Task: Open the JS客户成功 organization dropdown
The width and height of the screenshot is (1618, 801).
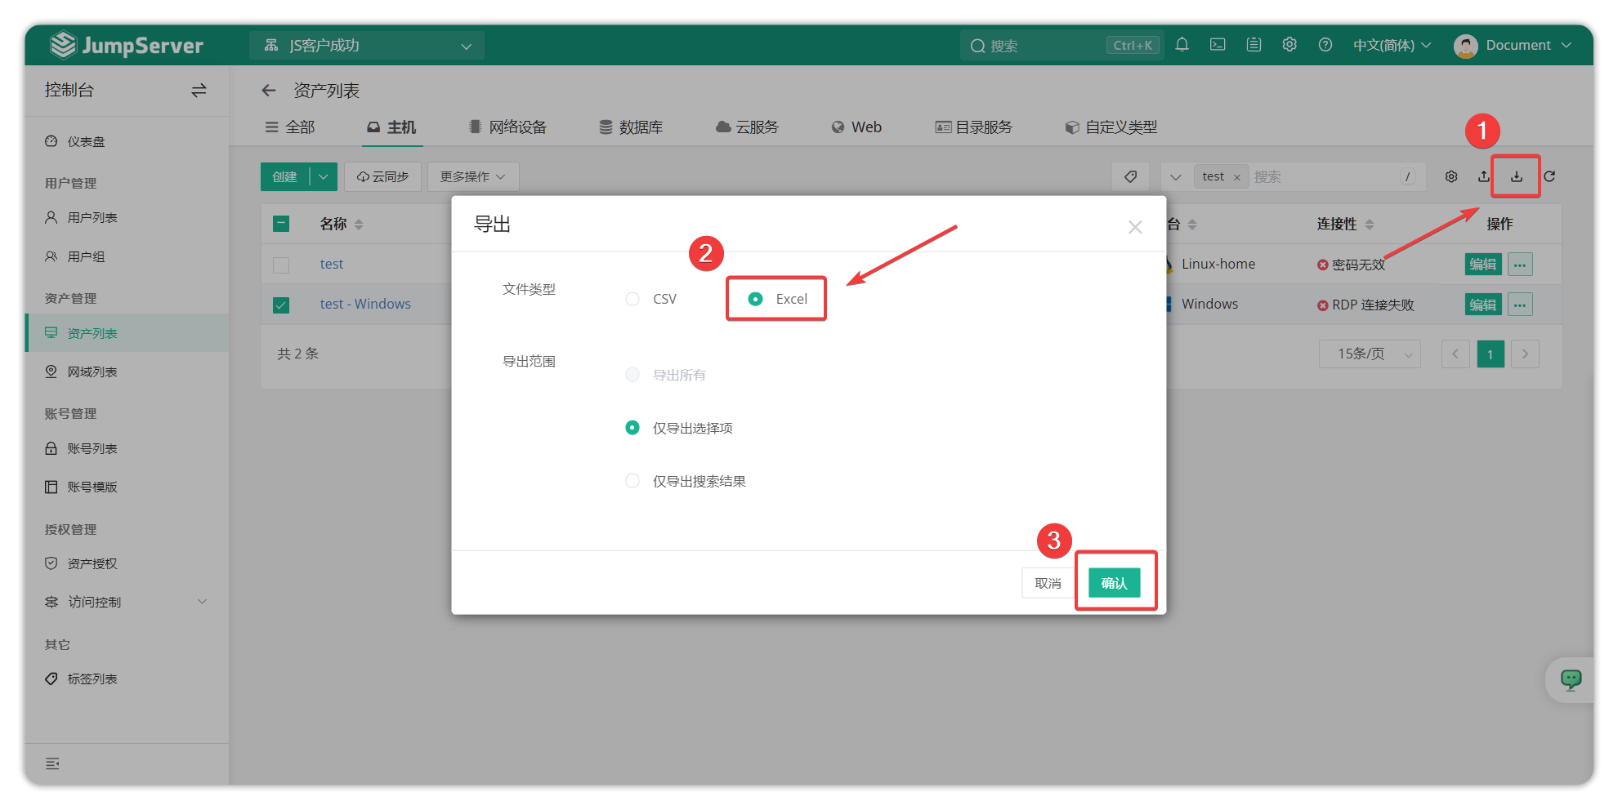Action: tap(367, 46)
